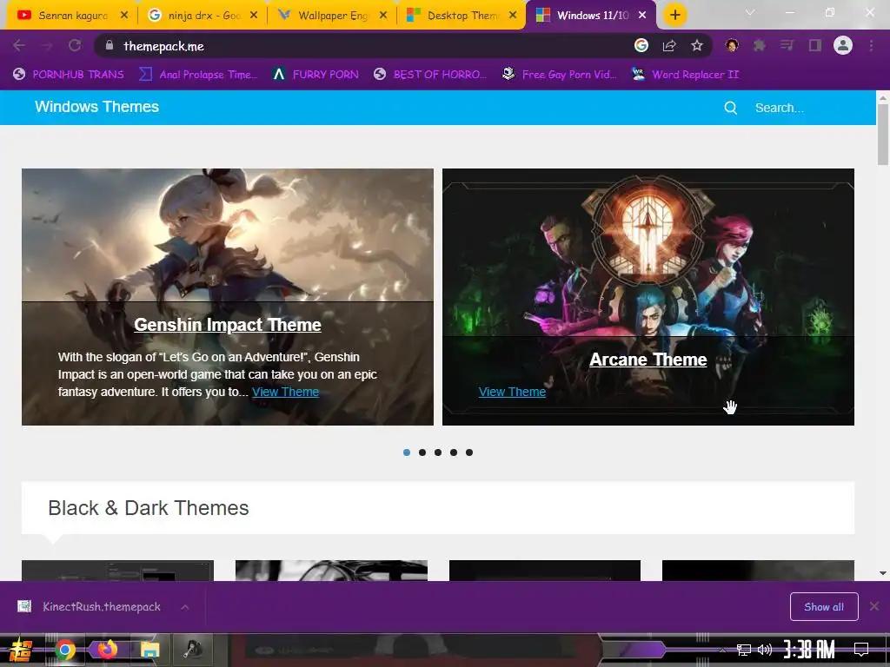The height and width of the screenshot is (667, 890).
Task: Open the Chrome profile avatar
Action: coord(843,45)
